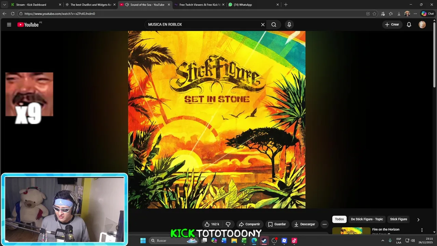Click the Stick Figure album art video
The image size is (437, 246).
[217, 120]
